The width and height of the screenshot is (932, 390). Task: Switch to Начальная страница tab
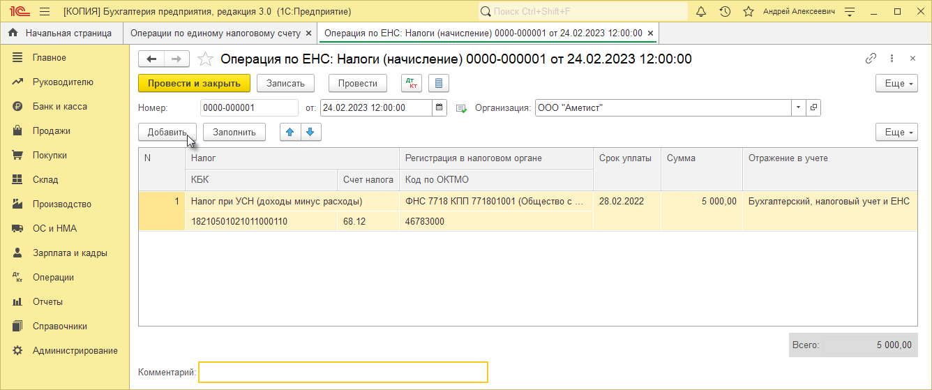[61, 33]
